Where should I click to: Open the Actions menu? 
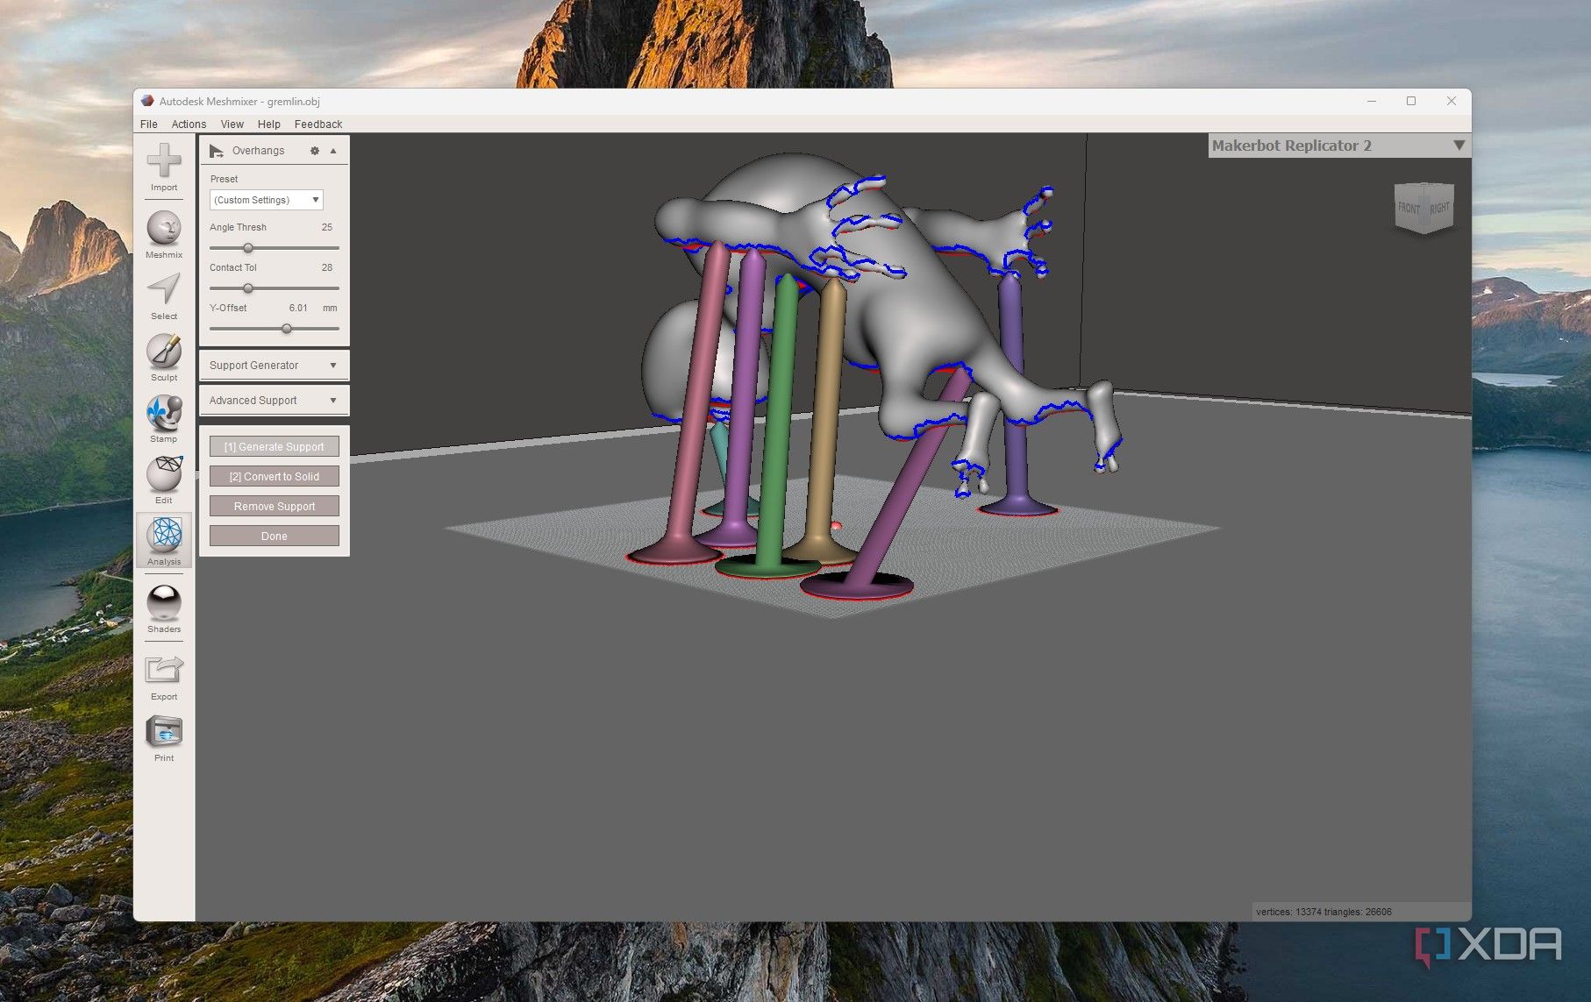[189, 124]
